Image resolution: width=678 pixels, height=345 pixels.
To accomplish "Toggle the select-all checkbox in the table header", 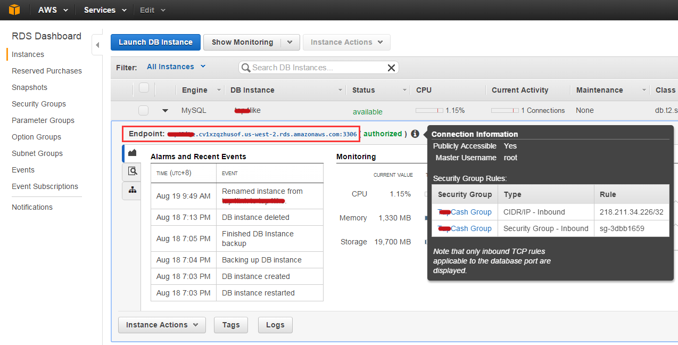I will [x=144, y=88].
